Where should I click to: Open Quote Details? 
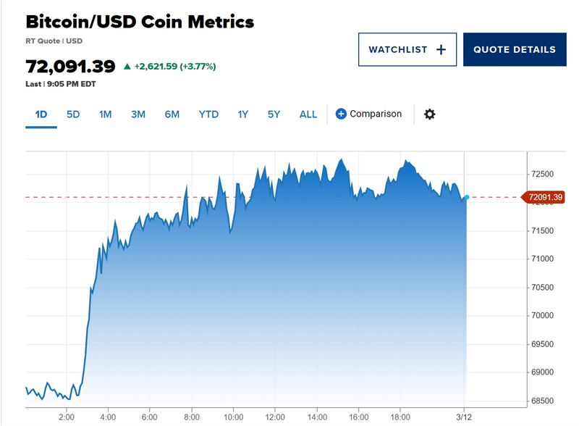(x=514, y=50)
